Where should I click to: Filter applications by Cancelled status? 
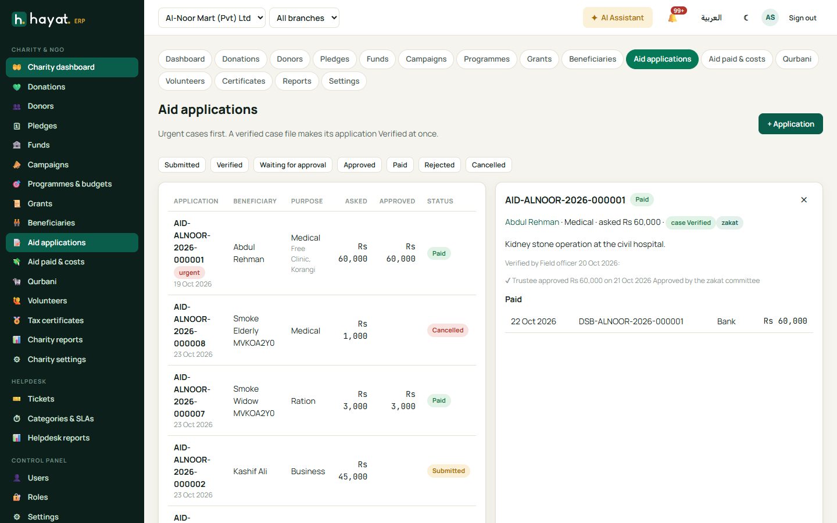click(488, 165)
